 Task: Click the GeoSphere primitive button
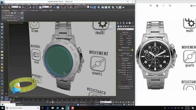coord(129,38)
